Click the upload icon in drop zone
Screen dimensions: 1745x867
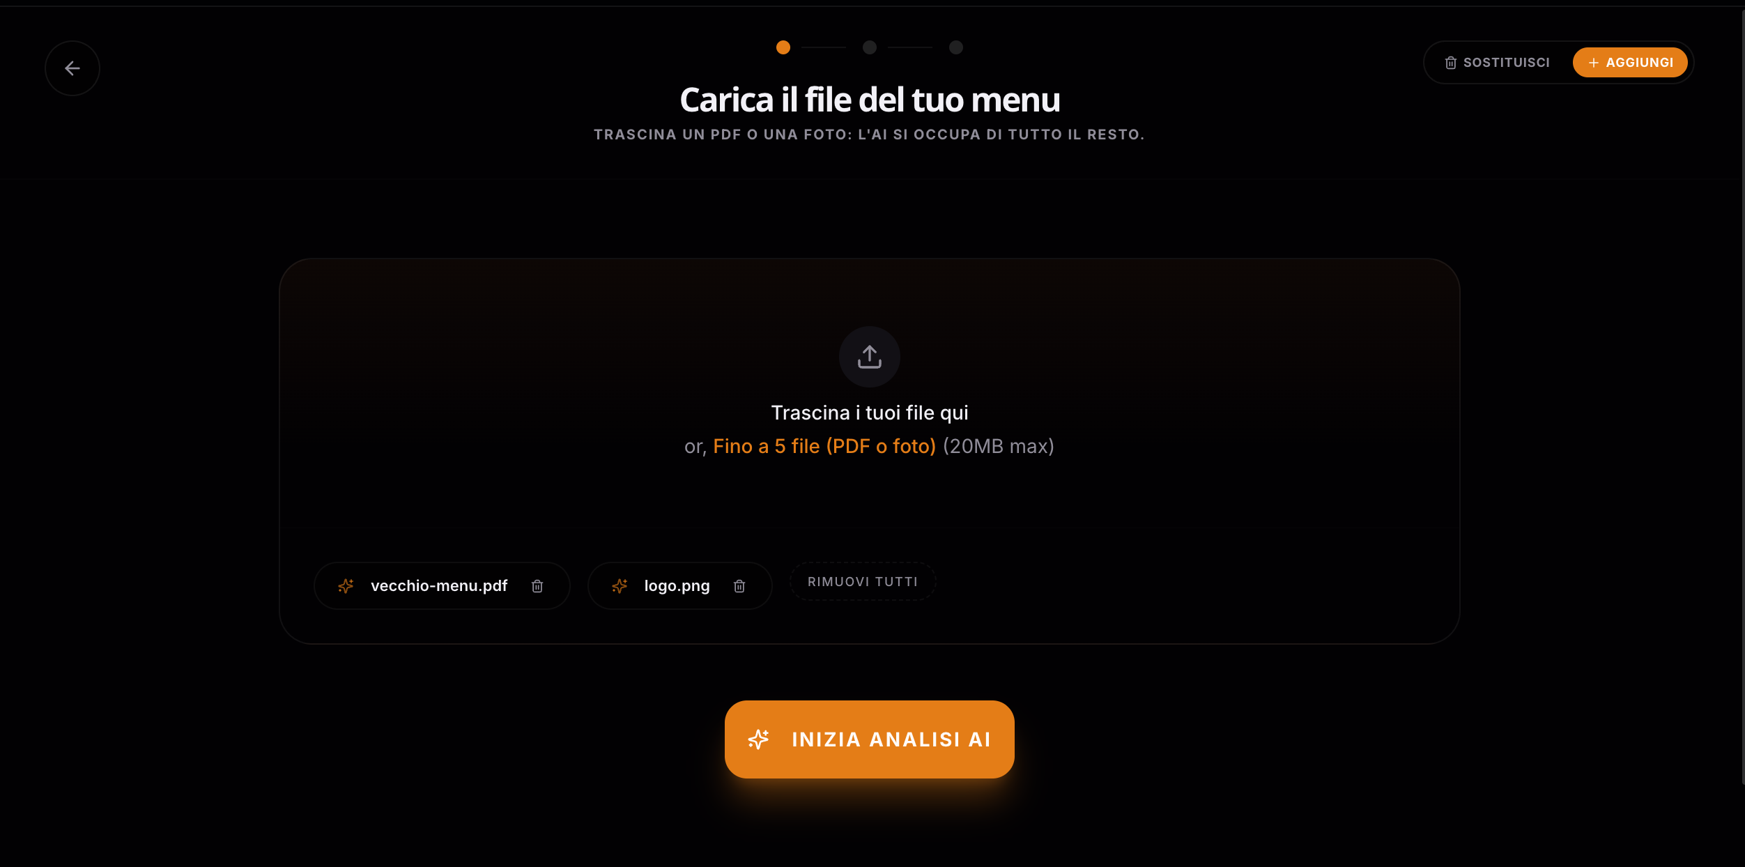(870, 357)
